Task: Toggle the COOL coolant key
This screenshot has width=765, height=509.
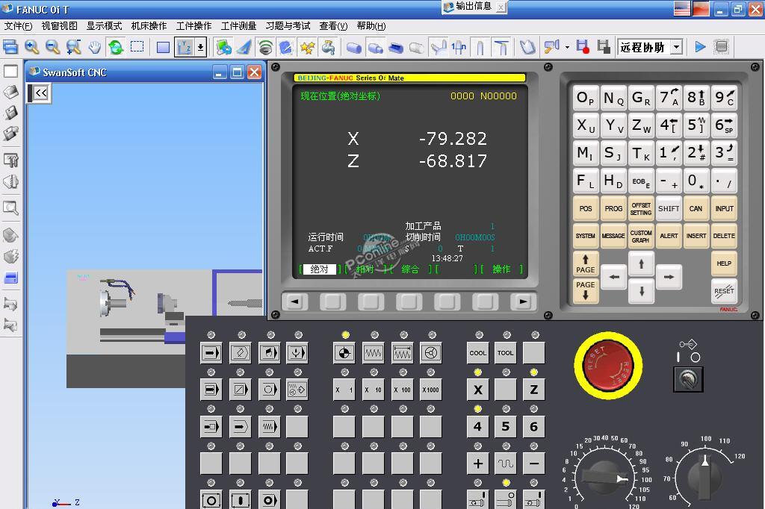Action: coord(477,352)
